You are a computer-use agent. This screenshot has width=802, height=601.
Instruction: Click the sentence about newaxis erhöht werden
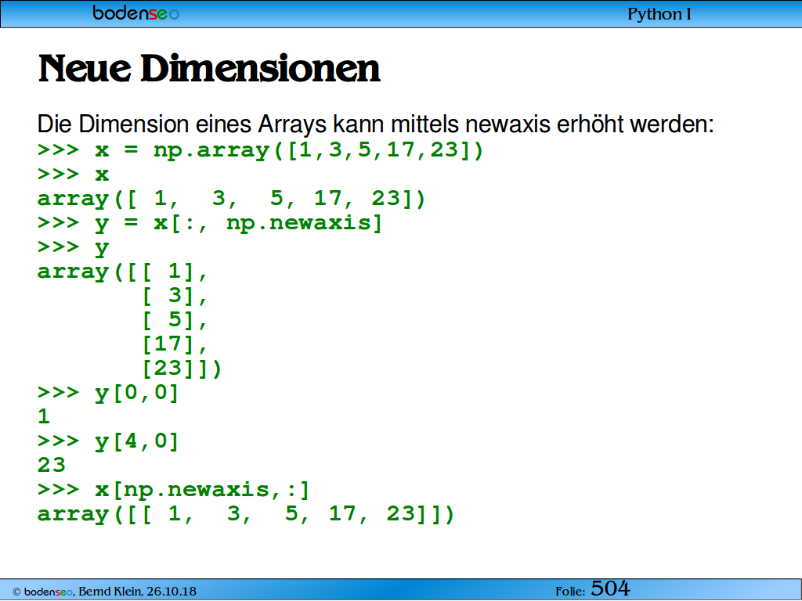[x=375, y=124]
